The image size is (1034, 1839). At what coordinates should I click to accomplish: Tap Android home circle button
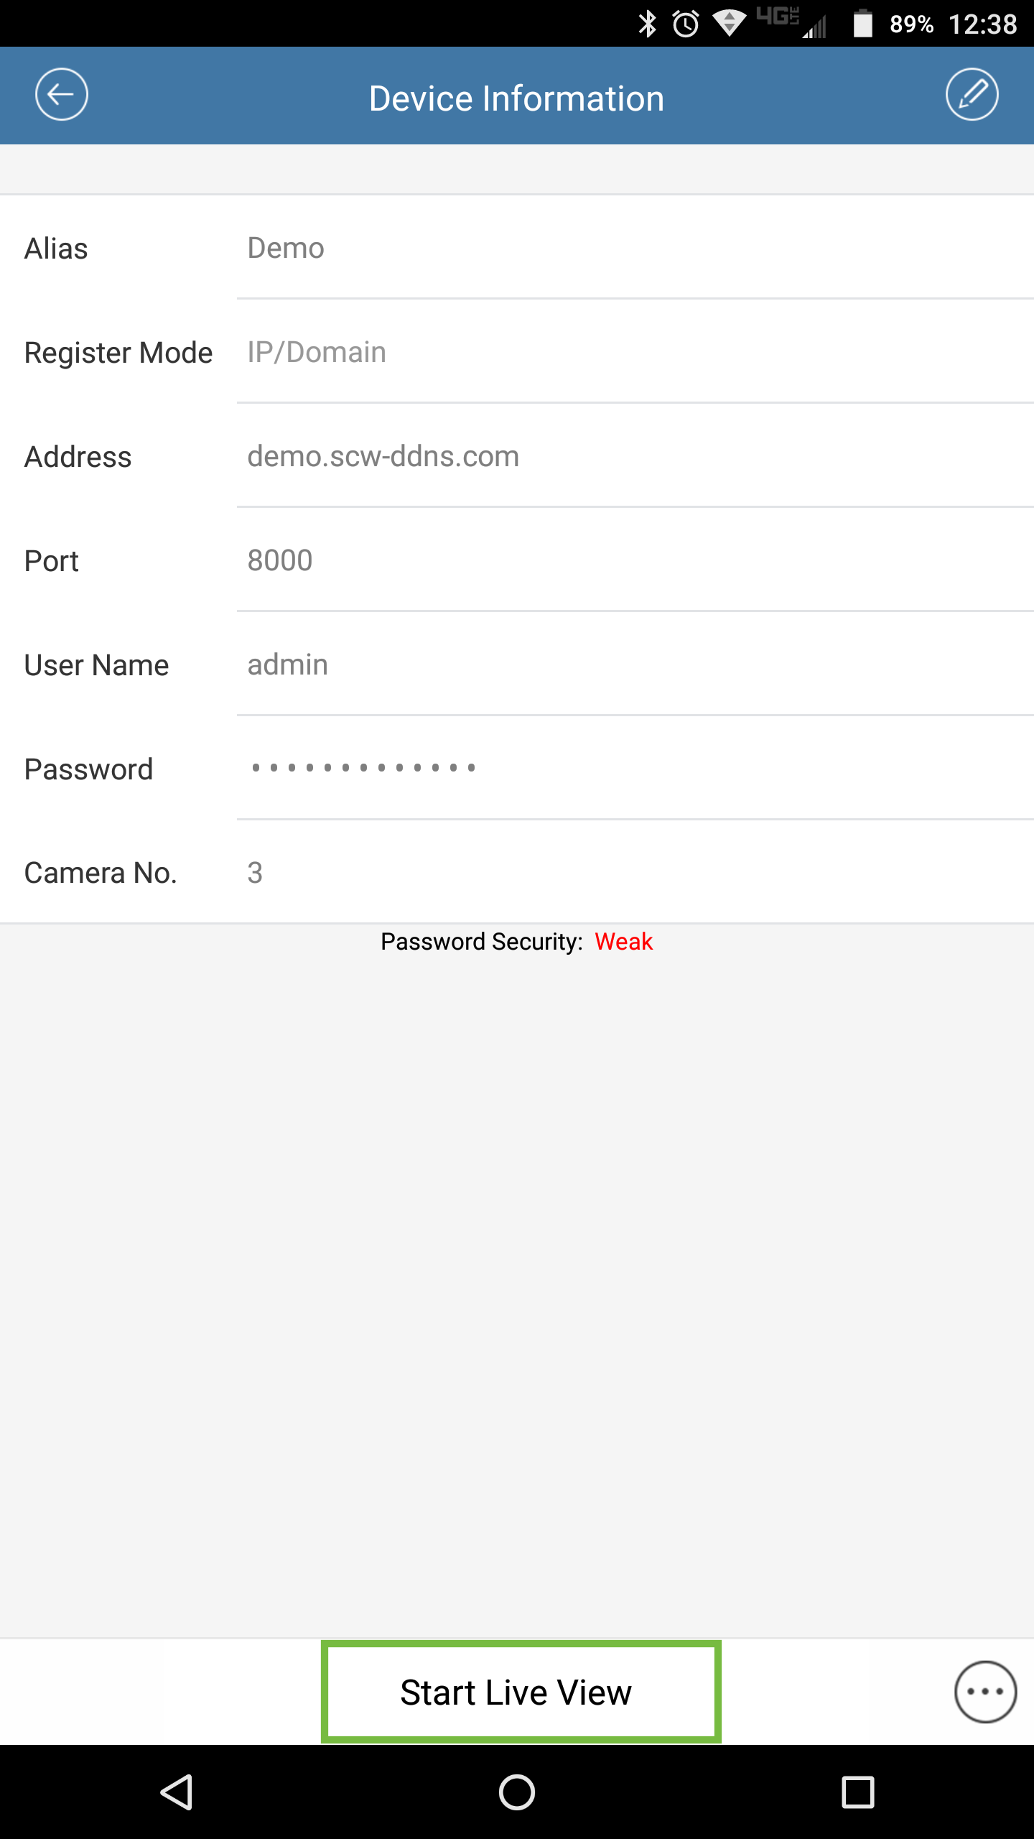pyautogui.click(x=517, y=1792)
